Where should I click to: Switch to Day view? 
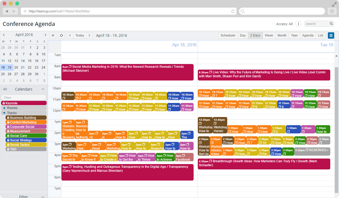(x=243, y=35)
